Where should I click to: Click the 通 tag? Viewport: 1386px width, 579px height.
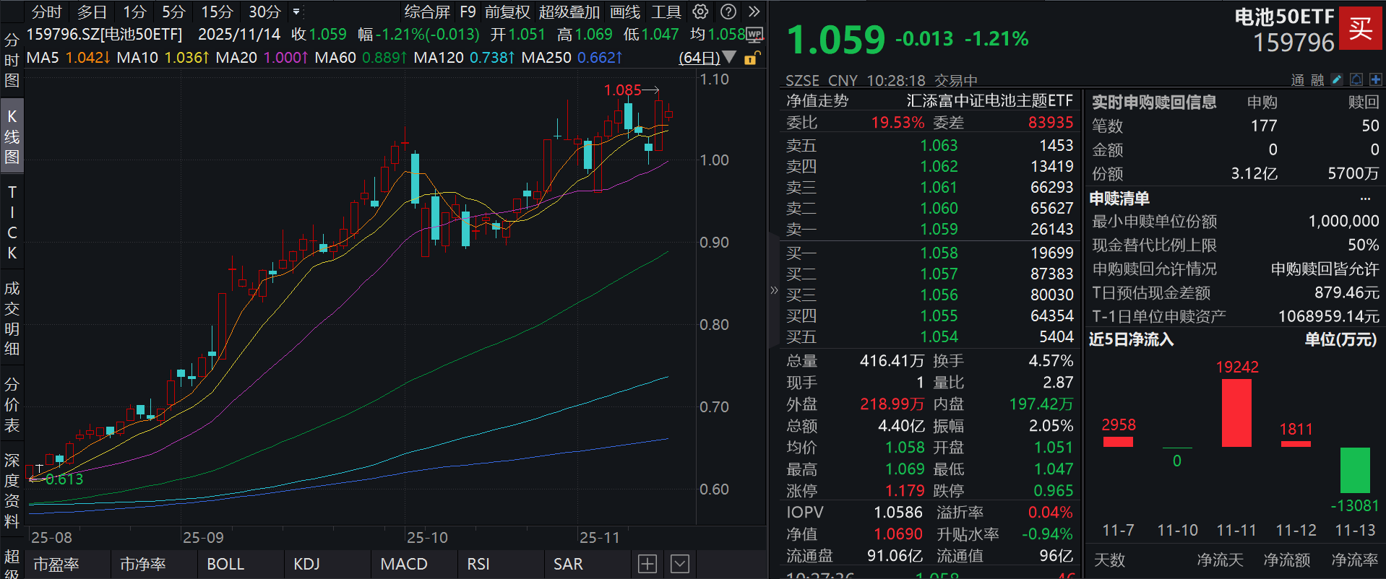pos(1299,79)
